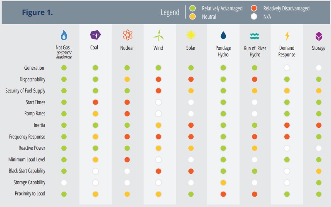Select the Nuclear atom icon
The height and width of the screenshot is (207, 331).
[x=127, y=35]
